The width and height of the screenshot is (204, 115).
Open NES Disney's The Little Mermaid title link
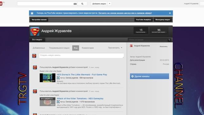tap(82, 74)
